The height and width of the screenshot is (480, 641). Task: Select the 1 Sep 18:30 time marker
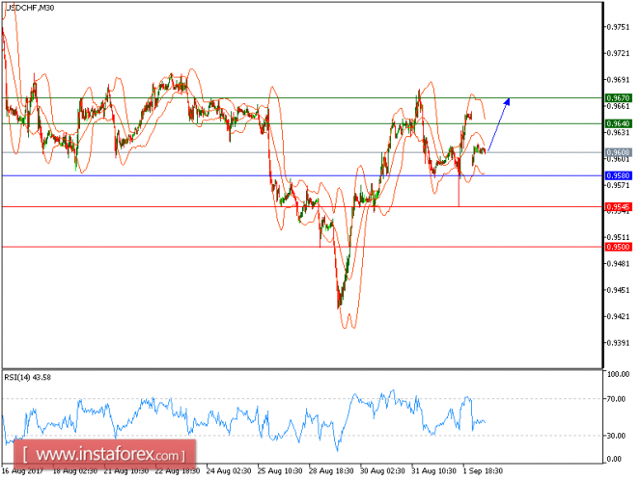(484, 471)
